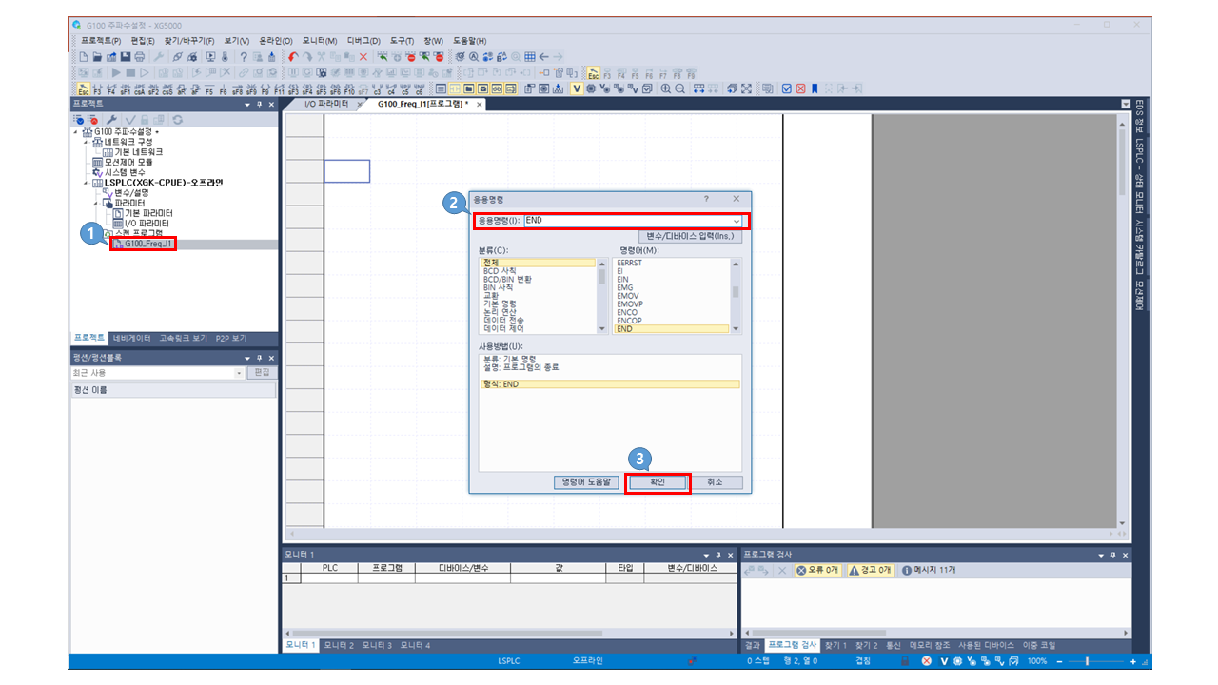Undo the last edit with the Undo icon
This screenshot has height=685, width=1218.
tap(291, 57)
